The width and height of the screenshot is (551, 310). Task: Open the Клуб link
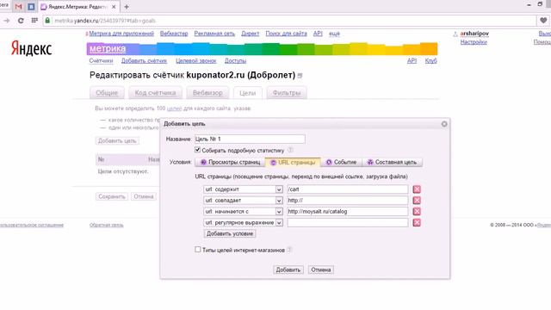[x=430, y=61]
